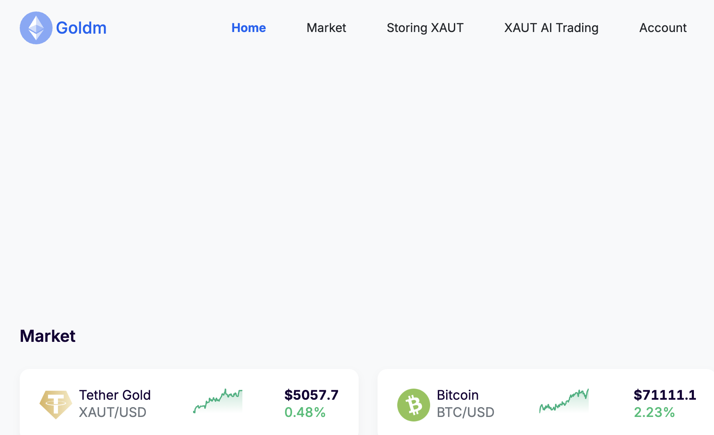714x435 pixels.
Task: Open XAUT AI Trading page
Action: pyautogui.click(x=551, y=28)
